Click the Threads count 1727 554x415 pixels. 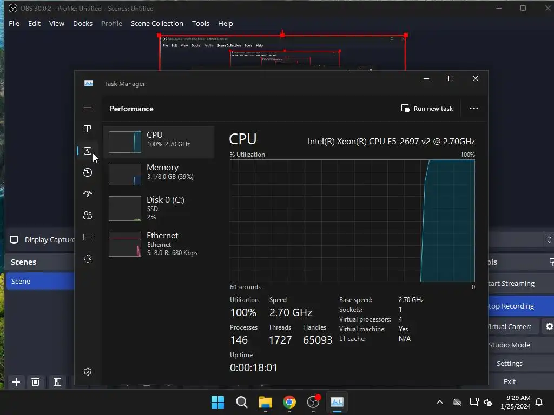click(x=280, y=340)
